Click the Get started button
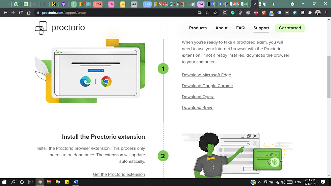This screenshot has height=186, width=331. tap(290, 28)
